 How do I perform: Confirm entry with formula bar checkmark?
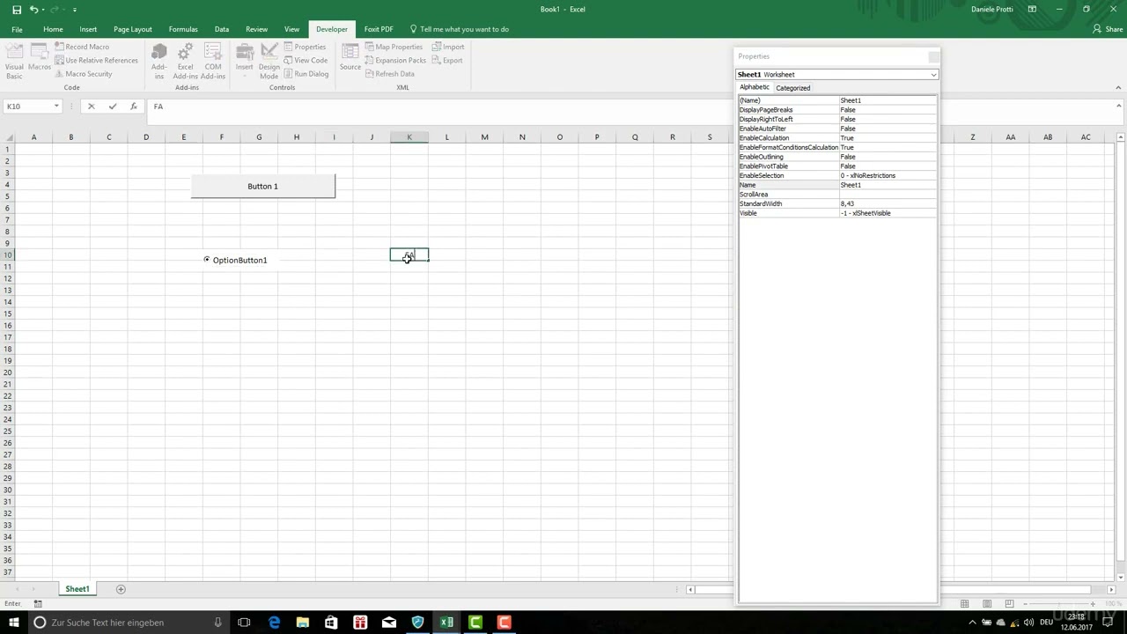113,107
